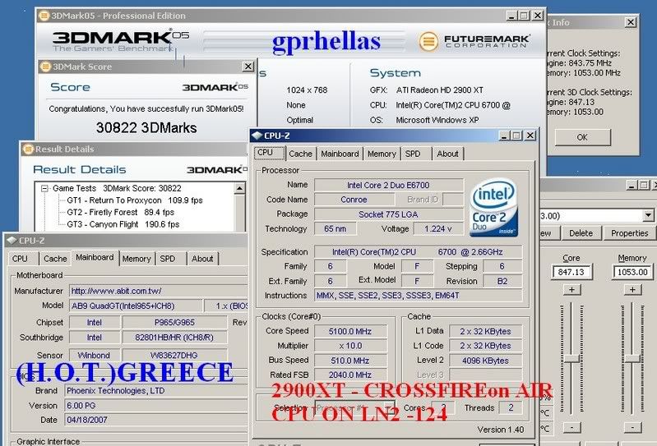
Task: Click the Properties button in overclock tool
Action: 629,233
